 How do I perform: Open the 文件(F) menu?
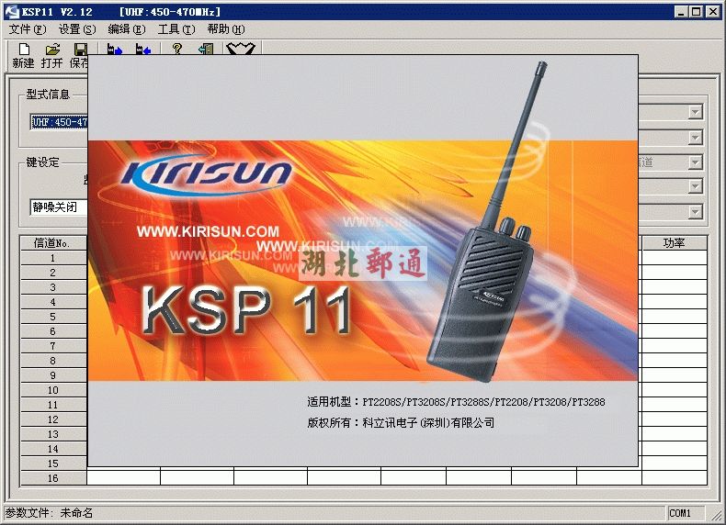click(x=28, y=29)
